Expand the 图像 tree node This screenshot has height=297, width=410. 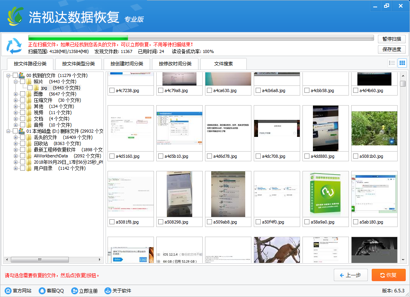point(16,94)
